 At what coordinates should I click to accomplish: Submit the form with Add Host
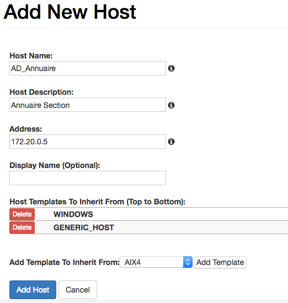click(33, 290)
